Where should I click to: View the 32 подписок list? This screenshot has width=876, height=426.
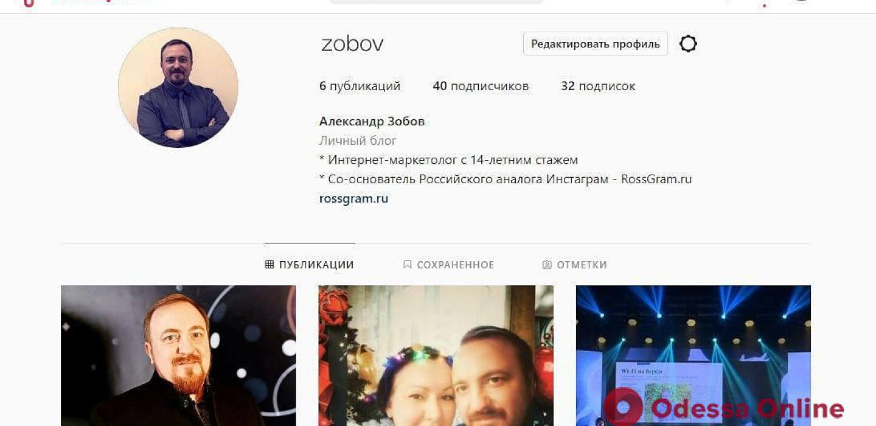(598, 86)
